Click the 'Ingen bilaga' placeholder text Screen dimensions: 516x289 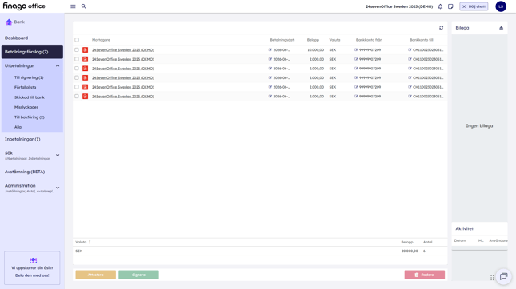click(479, 126)
